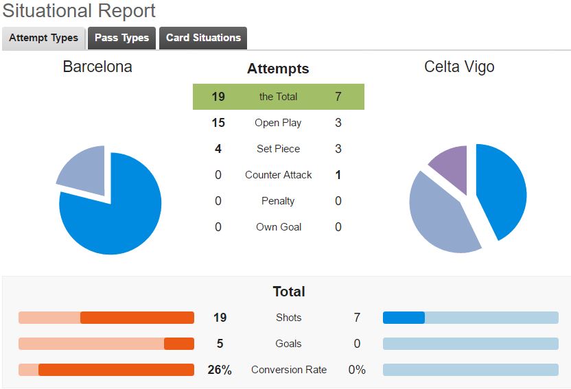Open the Card Situations tab
Viewport: 571px width, 389px height.
point(203,38)
